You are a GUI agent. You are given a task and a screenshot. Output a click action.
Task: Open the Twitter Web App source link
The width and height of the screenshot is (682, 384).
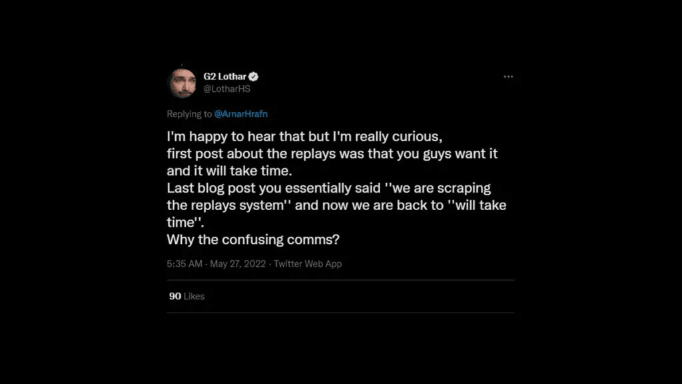point(308,263)
